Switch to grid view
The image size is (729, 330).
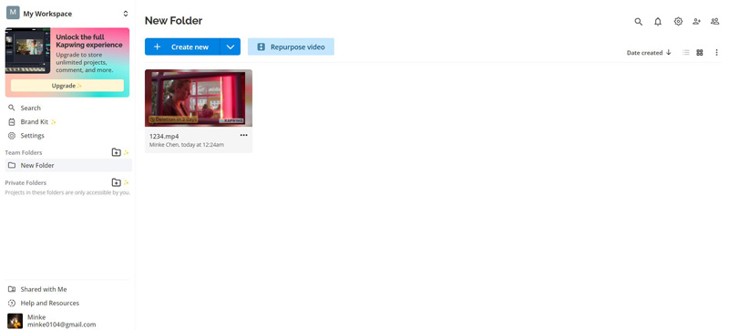[x=699, y=53]
